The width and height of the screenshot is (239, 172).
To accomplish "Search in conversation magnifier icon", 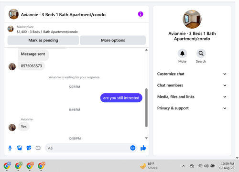I will point(201,54).
